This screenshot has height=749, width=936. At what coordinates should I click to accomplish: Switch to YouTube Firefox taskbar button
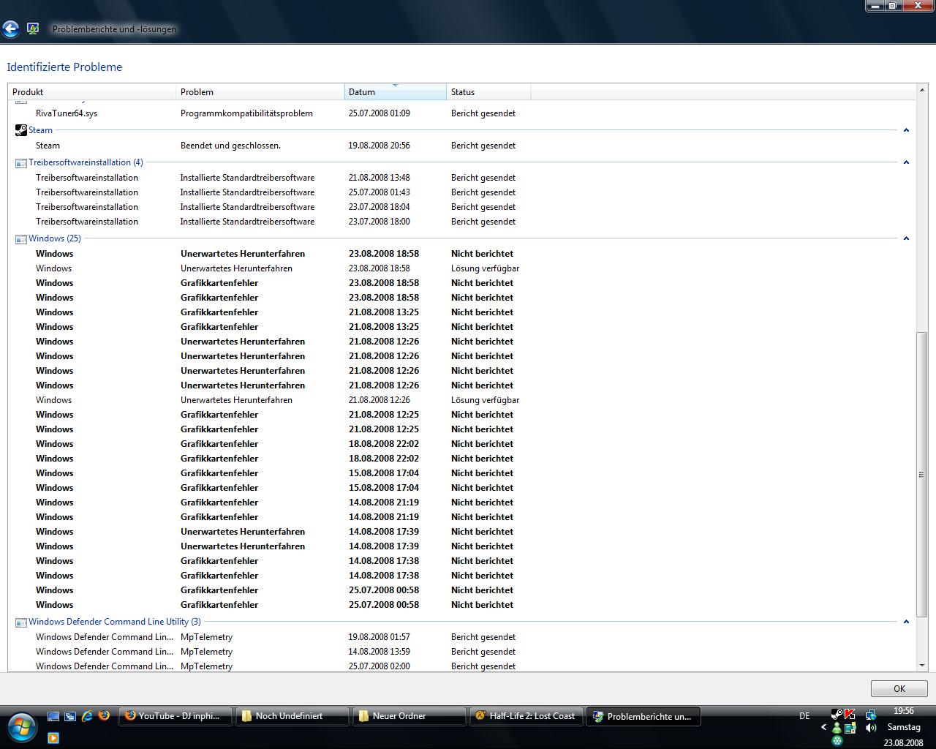[175, 716]
